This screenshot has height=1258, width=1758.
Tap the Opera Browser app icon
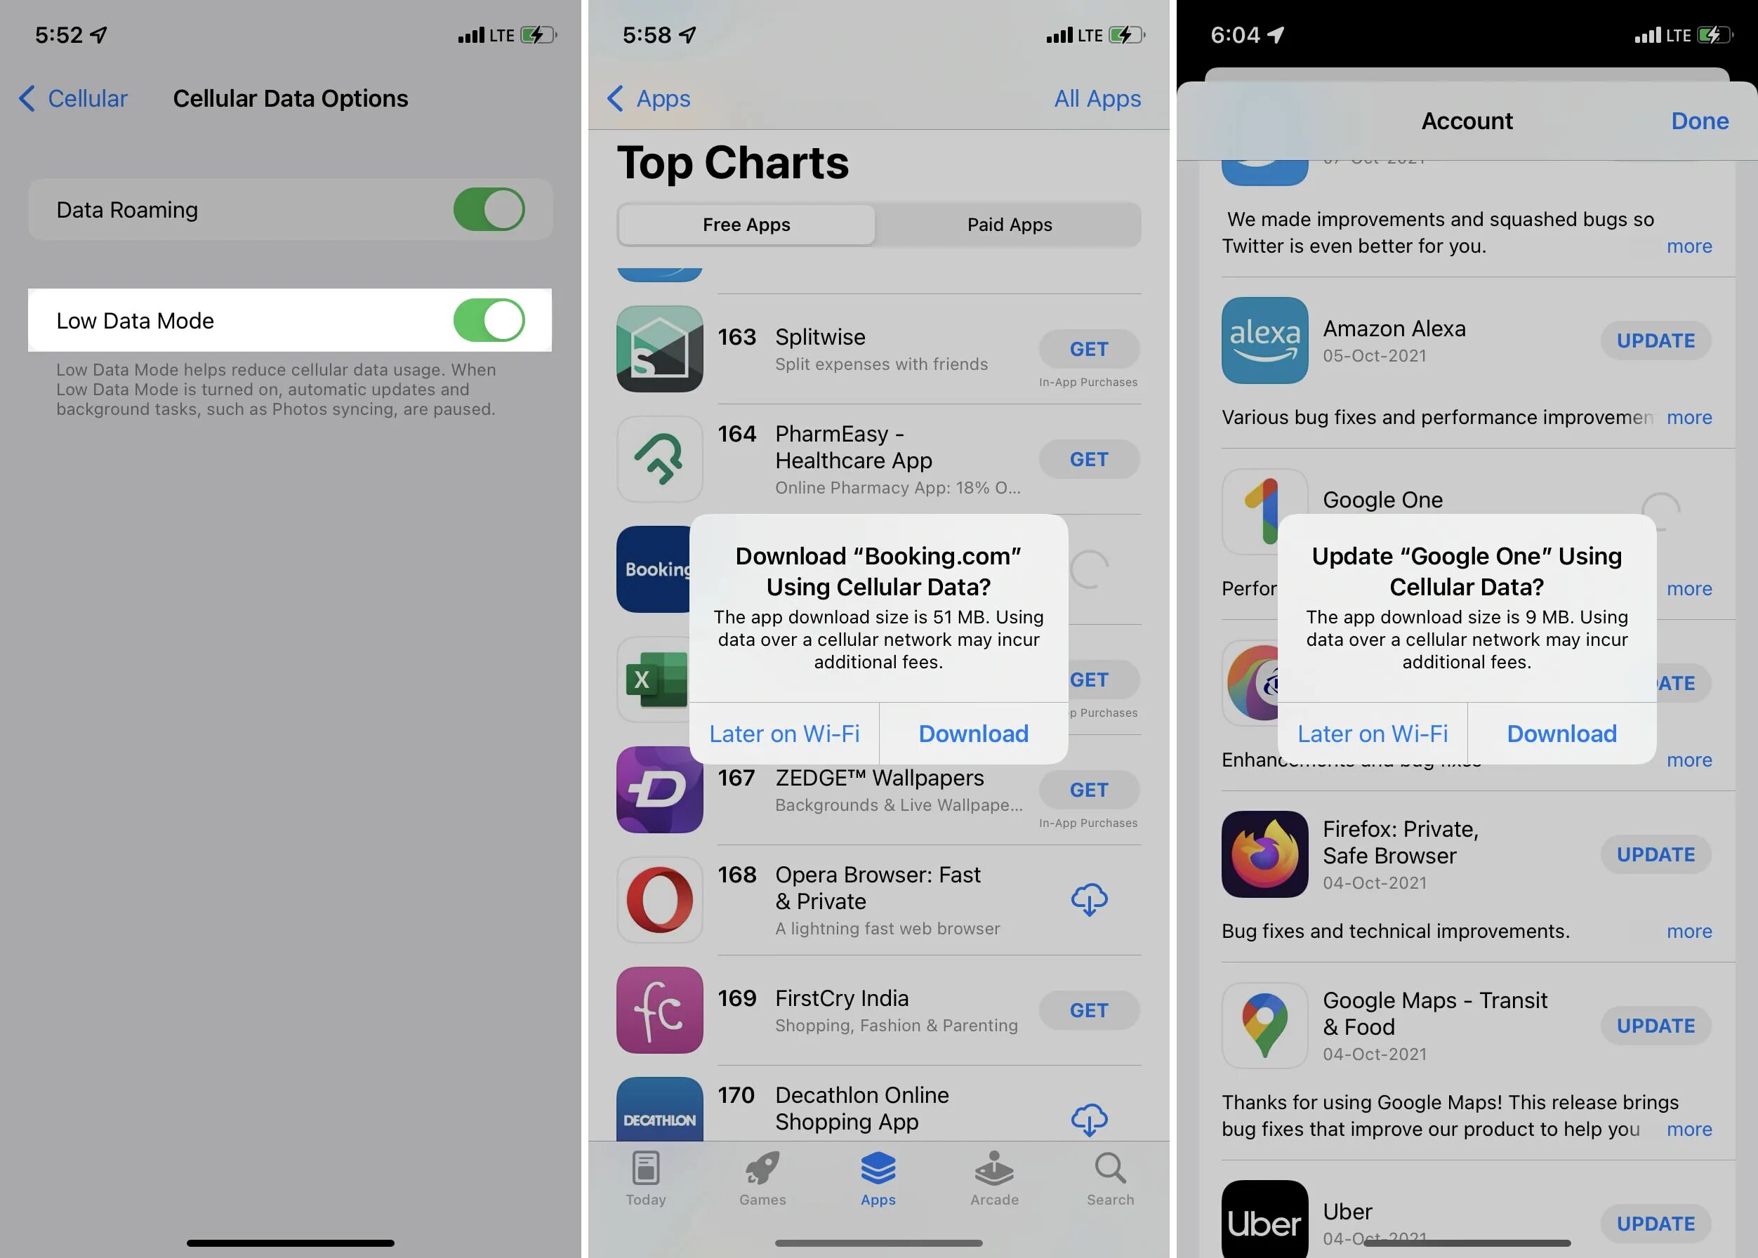point(658,900)
